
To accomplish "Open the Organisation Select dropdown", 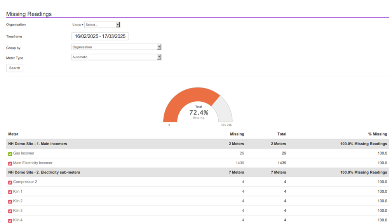I will coord(102,25).
